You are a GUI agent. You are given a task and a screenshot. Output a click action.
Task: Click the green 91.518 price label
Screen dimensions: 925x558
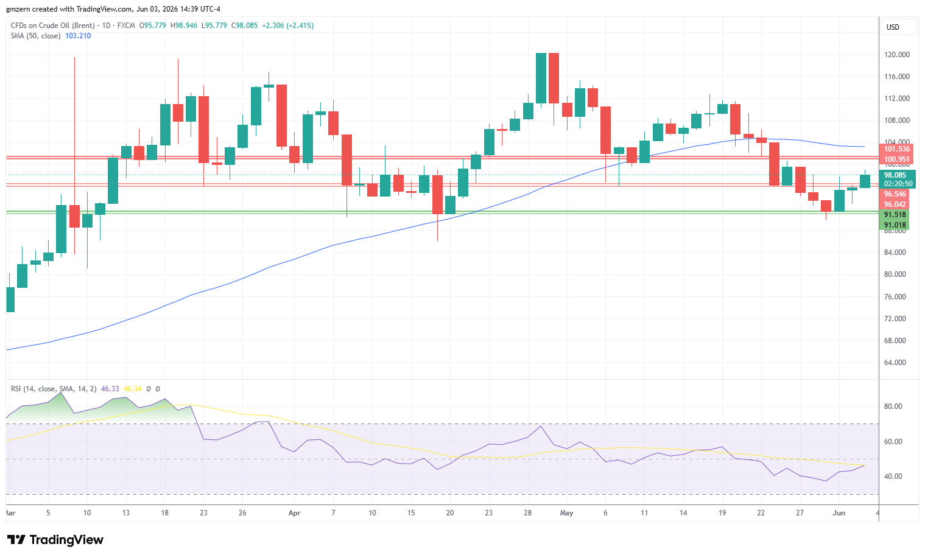(895, 215)
